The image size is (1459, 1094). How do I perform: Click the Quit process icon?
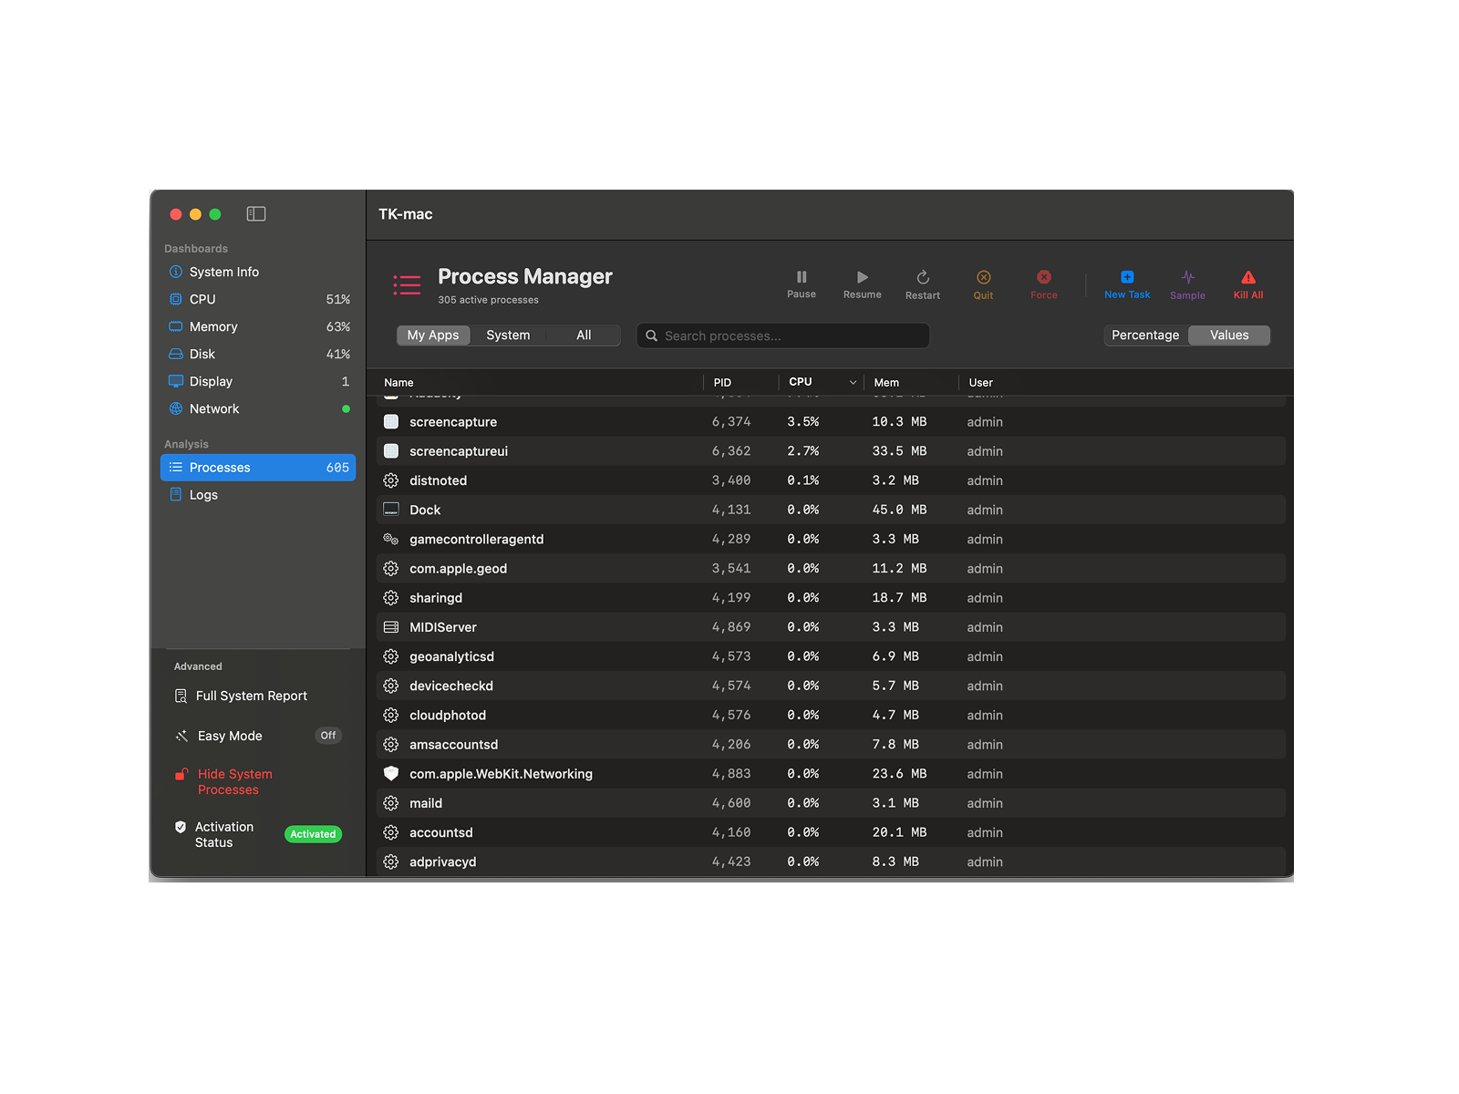(x=984, y=277)
